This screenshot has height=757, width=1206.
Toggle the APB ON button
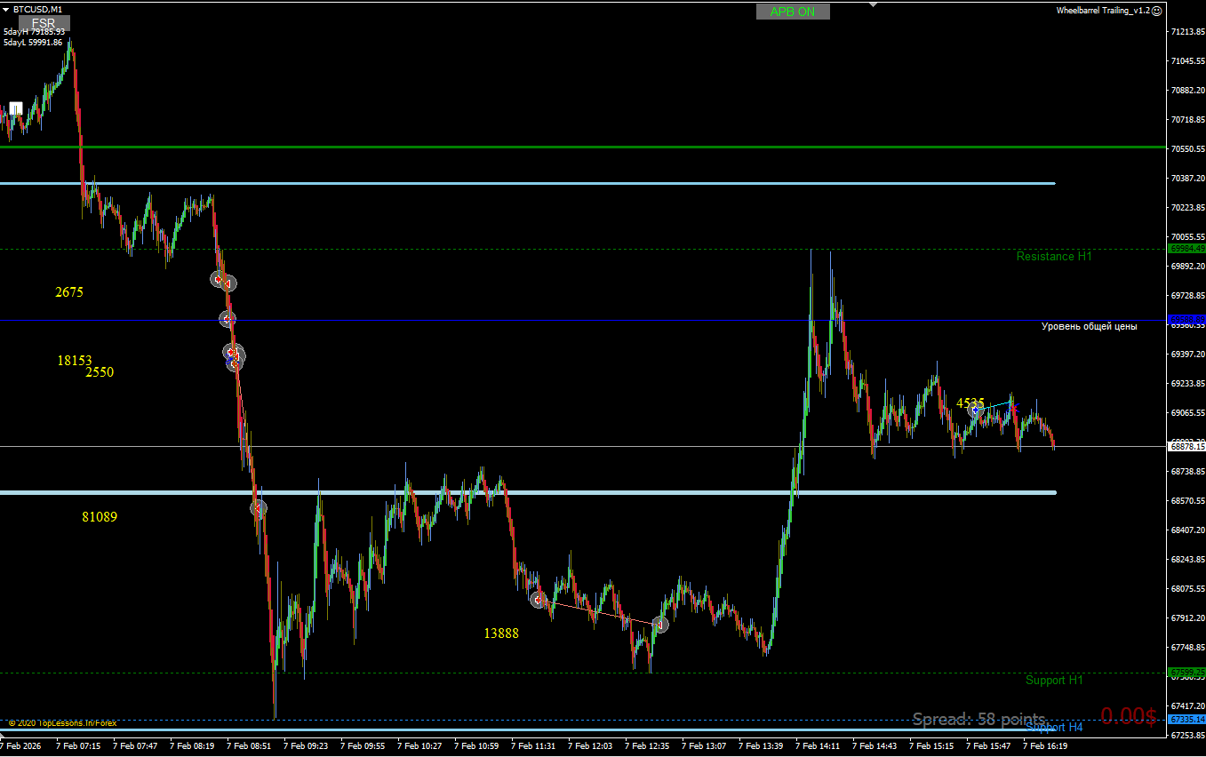[x=793, y=12]
